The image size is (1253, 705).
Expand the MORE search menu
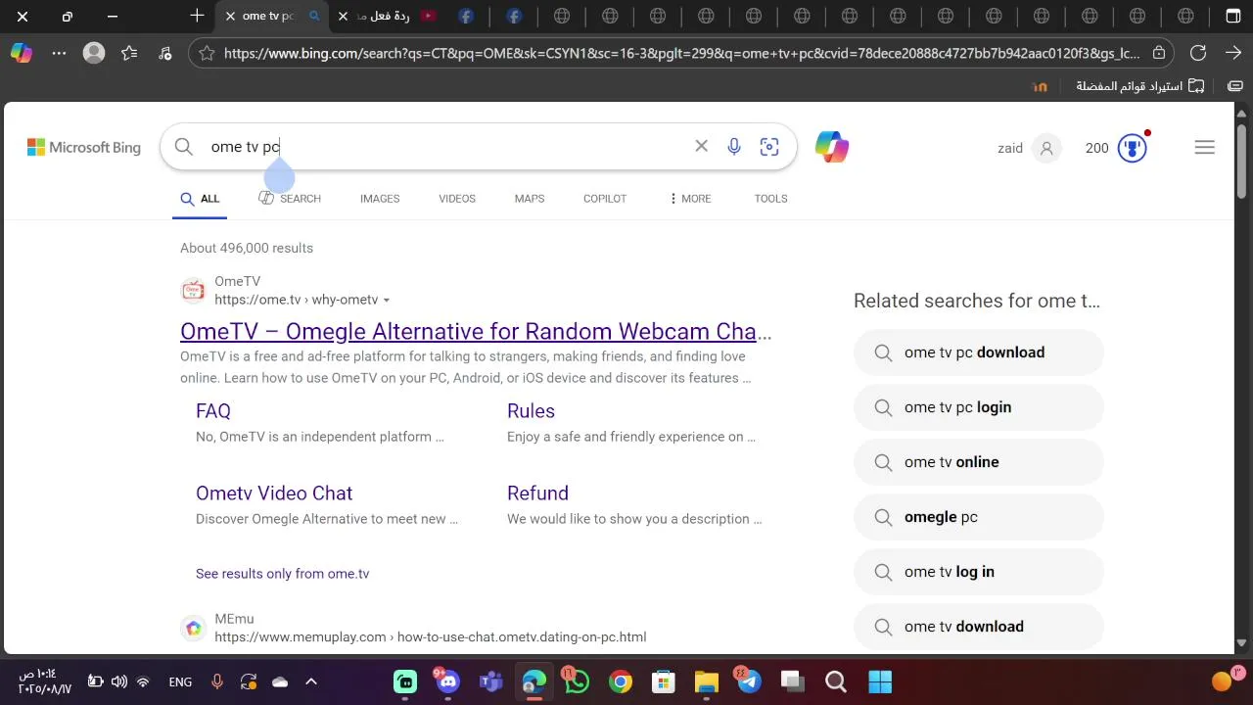tap(690, 199)
